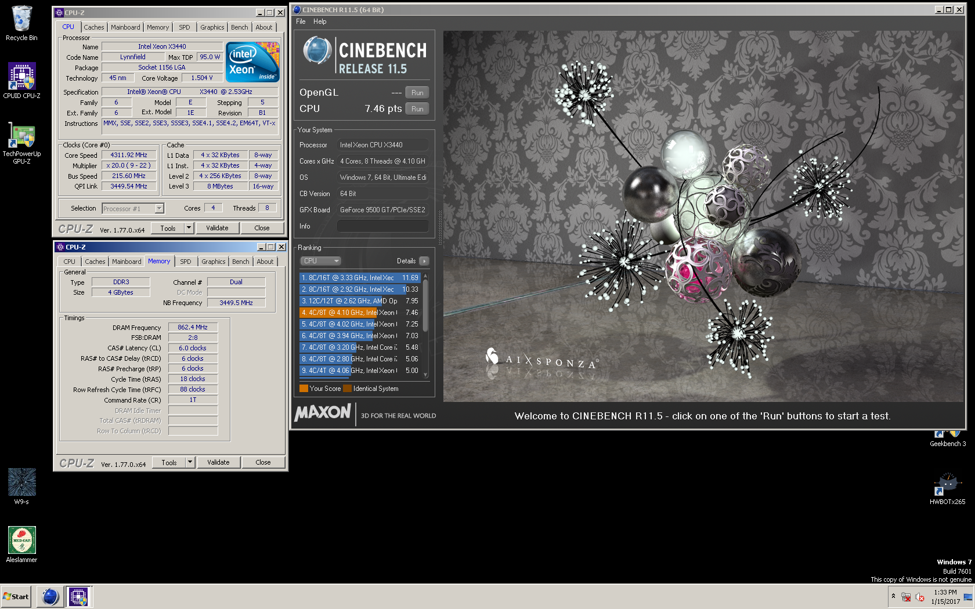The height and width of the screenshot is (609, 975).
Task: Open the TechPowerUp GPU-Z desktop icon
Action: click(21, 143)
